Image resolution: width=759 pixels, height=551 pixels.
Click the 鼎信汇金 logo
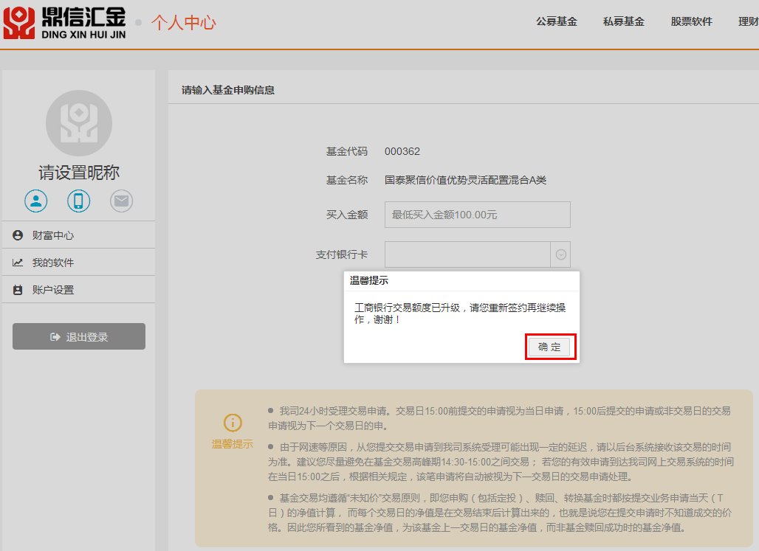coord(64,22)
